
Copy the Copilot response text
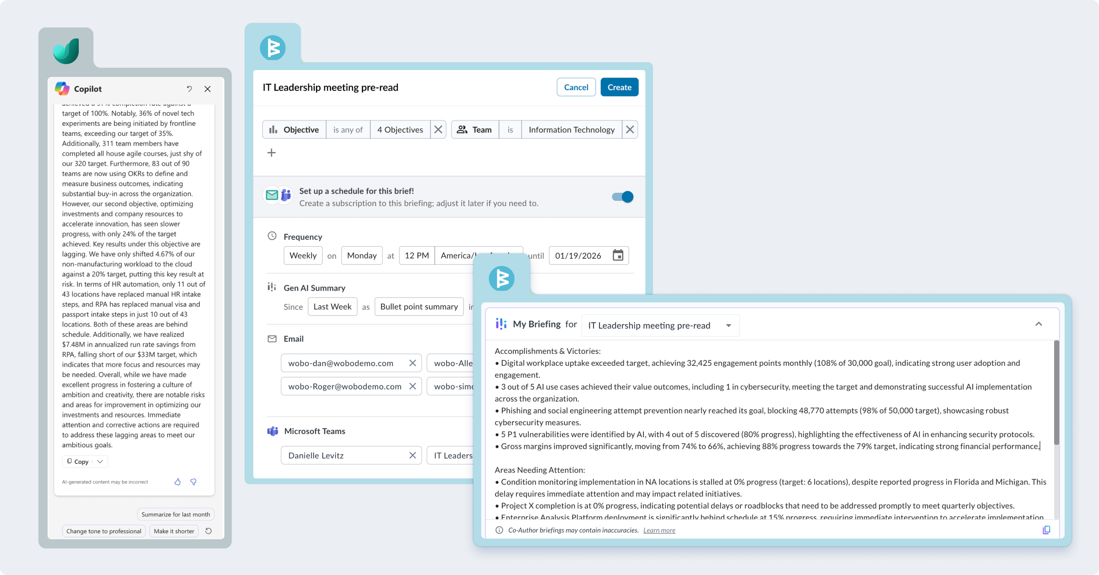pos(78,461)
